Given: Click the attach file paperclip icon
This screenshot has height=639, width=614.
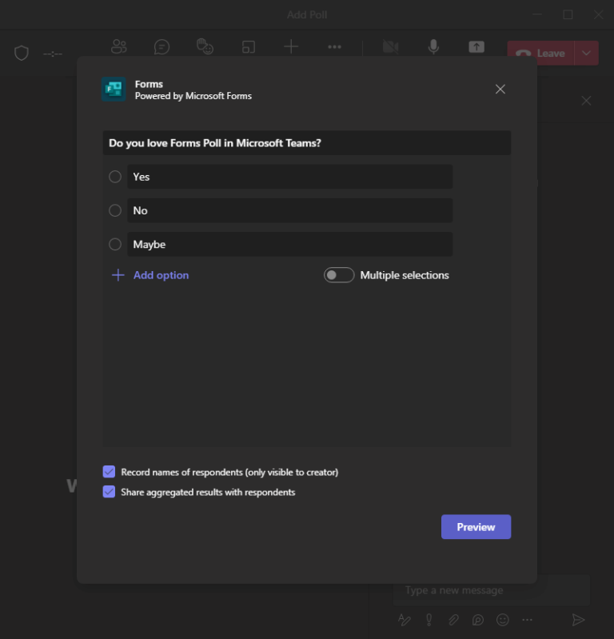Looking at the screenshot, I should (453, 620).
